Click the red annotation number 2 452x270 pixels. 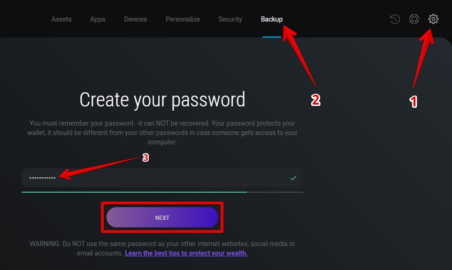click(316, 100)
